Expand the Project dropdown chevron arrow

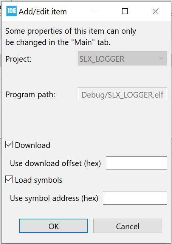coord(161,58)
